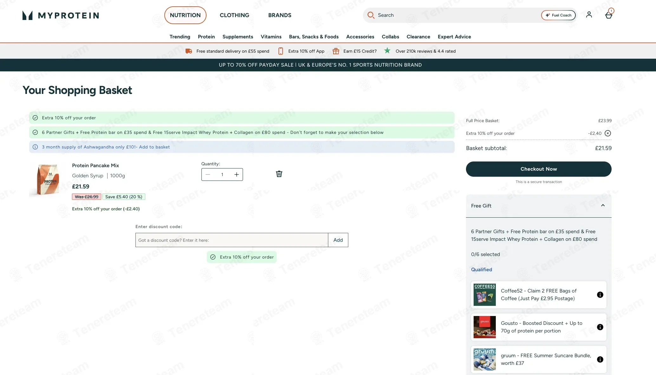Image resolution: width=656 pixels, height=375 pixels.
Task: Select the Gousto gift thumbnail
Action: [484, 327]
